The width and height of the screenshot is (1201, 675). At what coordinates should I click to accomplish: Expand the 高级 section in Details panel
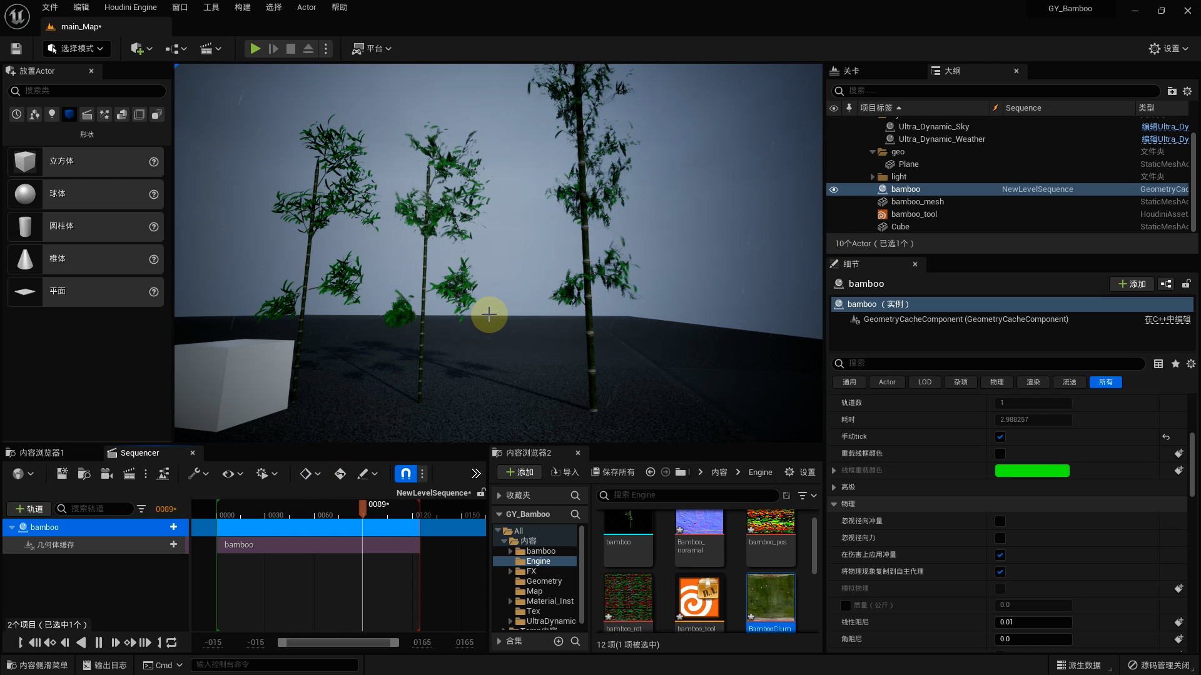834,487
